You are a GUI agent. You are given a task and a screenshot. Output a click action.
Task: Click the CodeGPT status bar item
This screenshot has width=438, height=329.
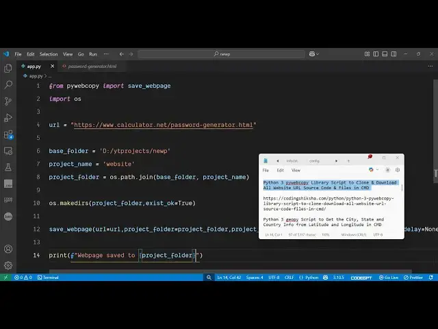(361, 278)
